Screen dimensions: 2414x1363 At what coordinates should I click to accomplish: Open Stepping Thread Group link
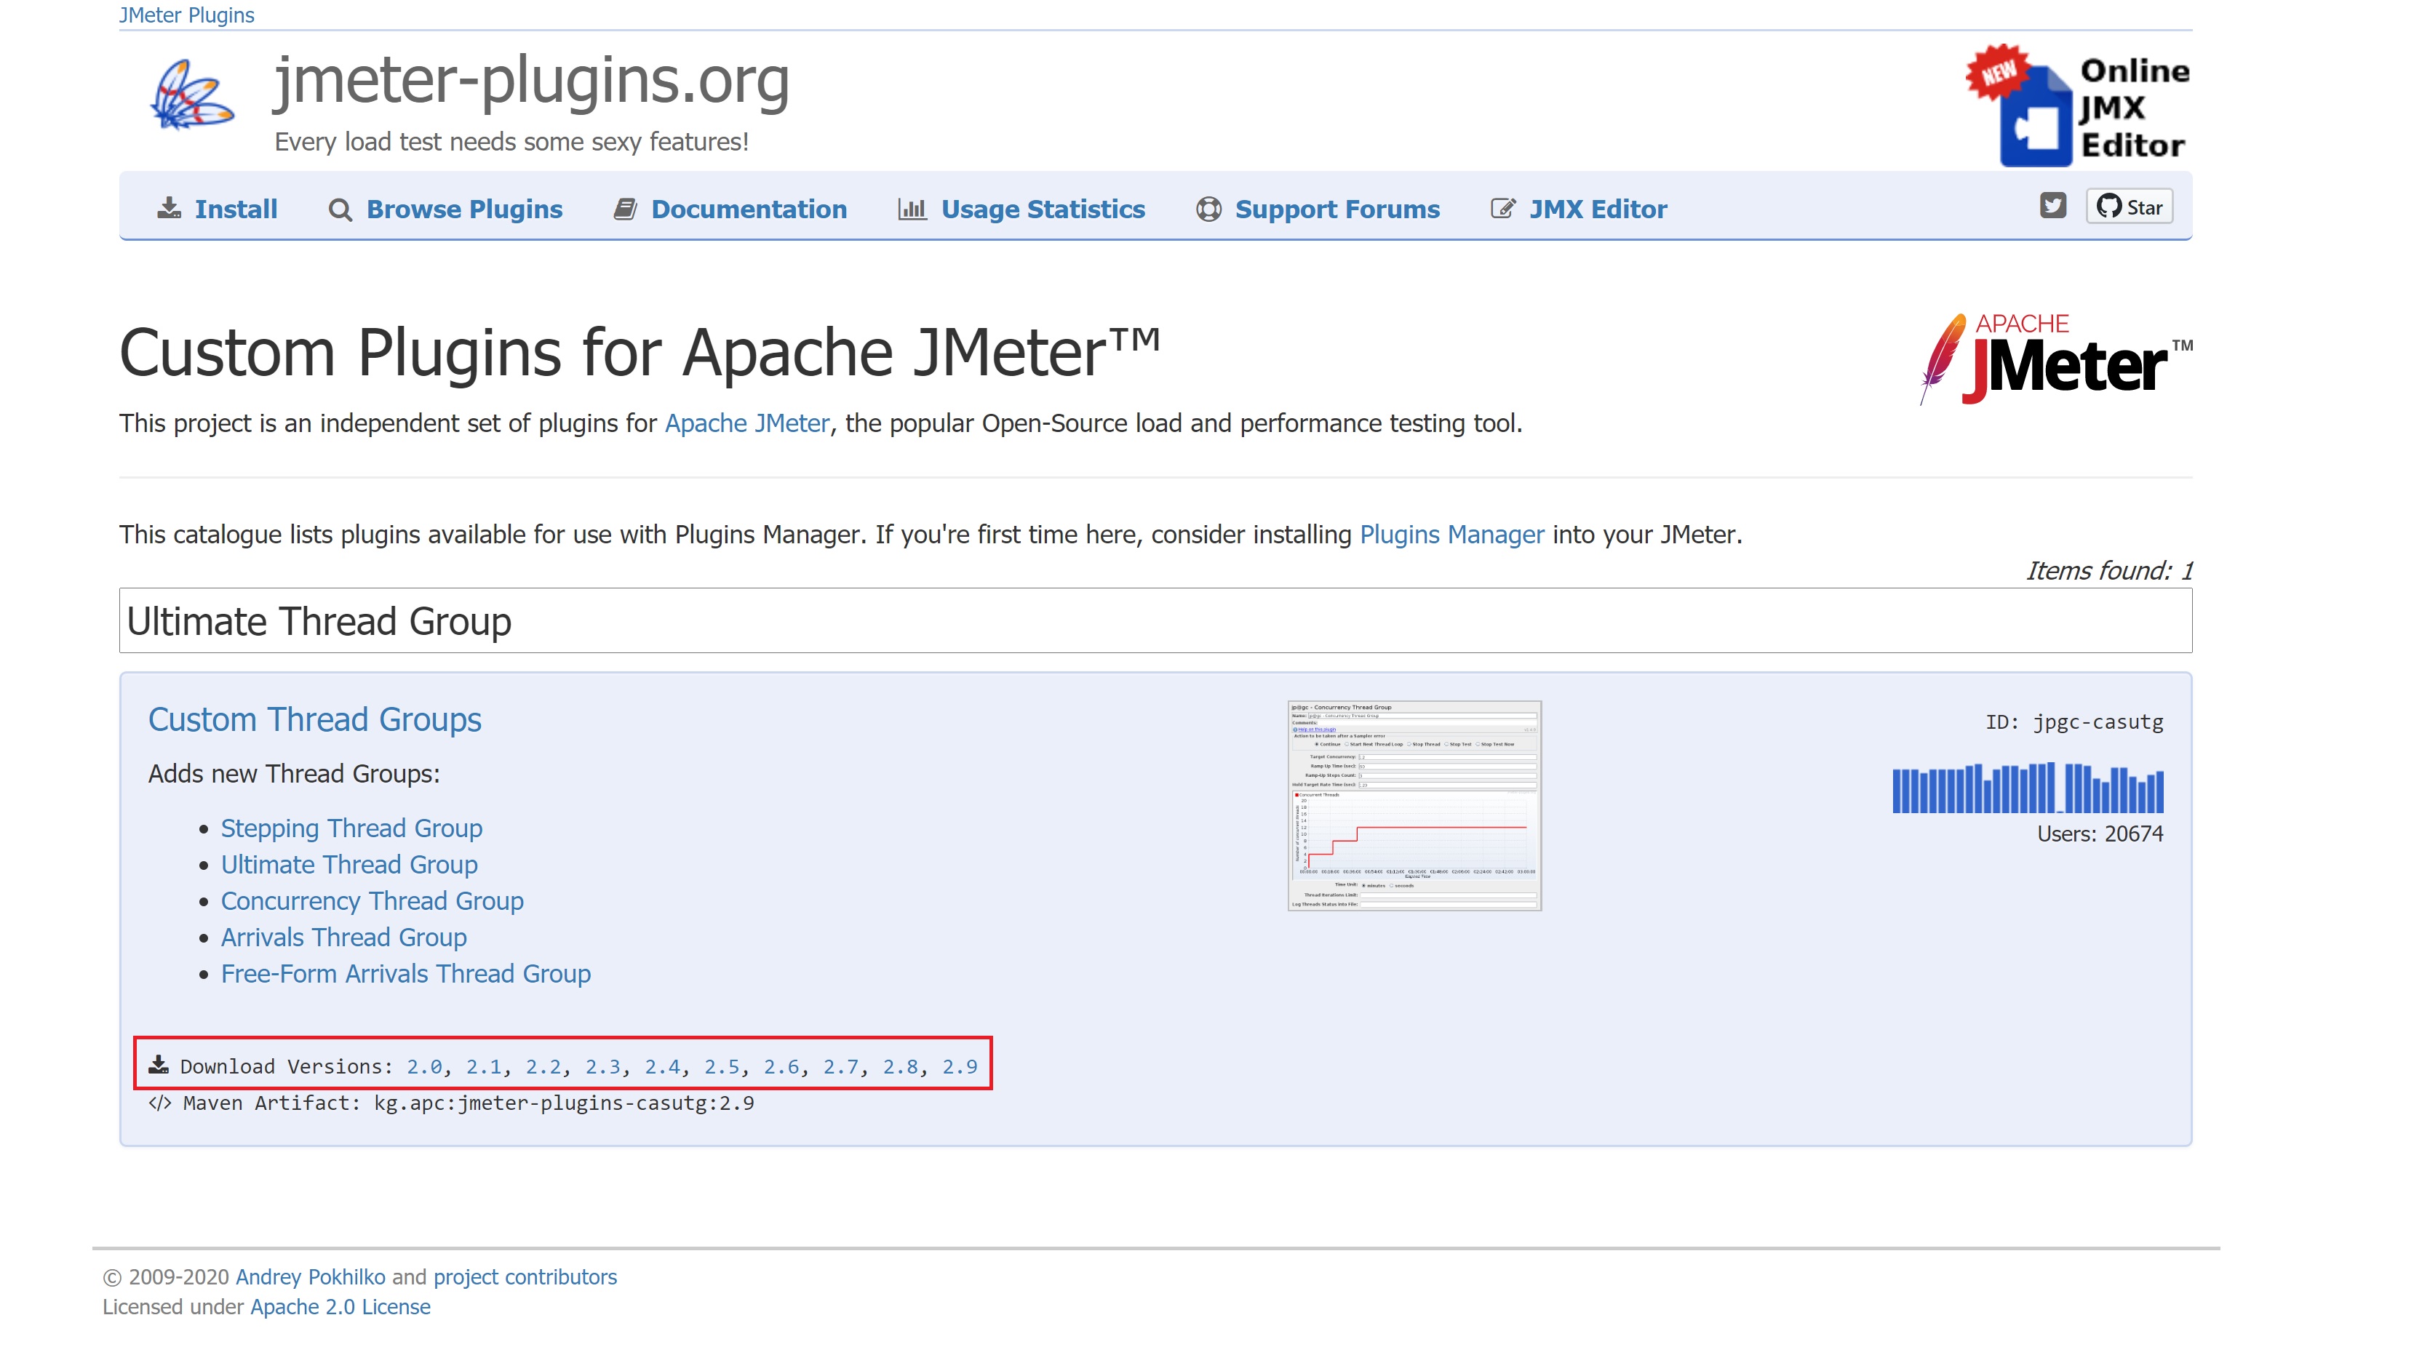point(351,829)
